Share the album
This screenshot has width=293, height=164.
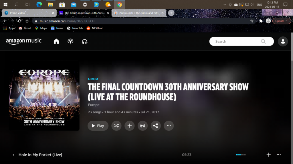(156, 126)
